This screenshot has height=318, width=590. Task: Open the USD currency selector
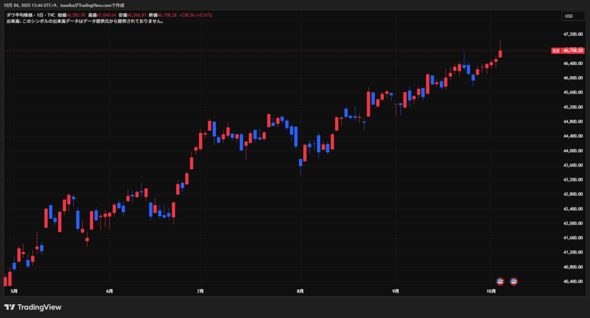573,16
